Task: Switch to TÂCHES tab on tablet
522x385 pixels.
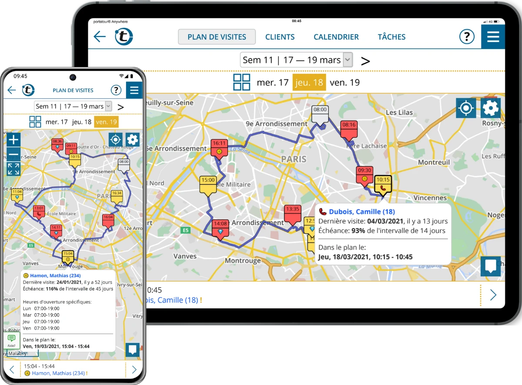Action: tap(391, 37)
